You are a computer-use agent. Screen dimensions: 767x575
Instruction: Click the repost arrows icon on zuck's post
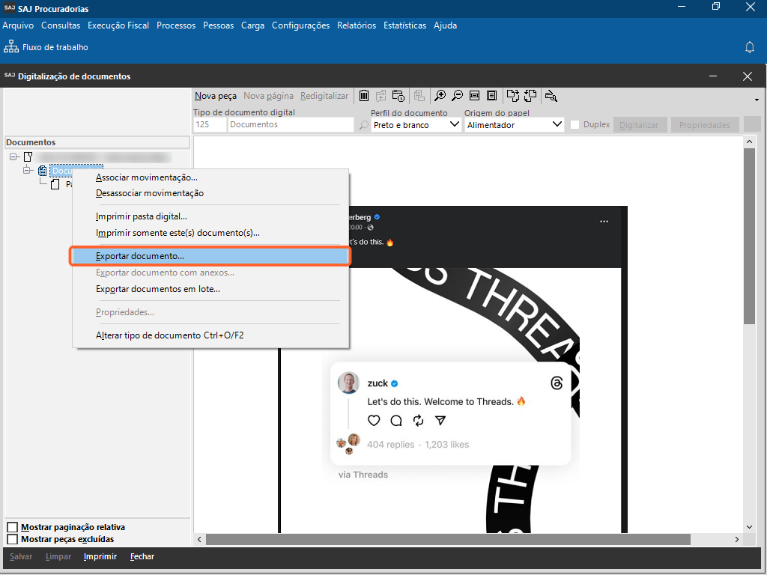[x=418, y=421]
